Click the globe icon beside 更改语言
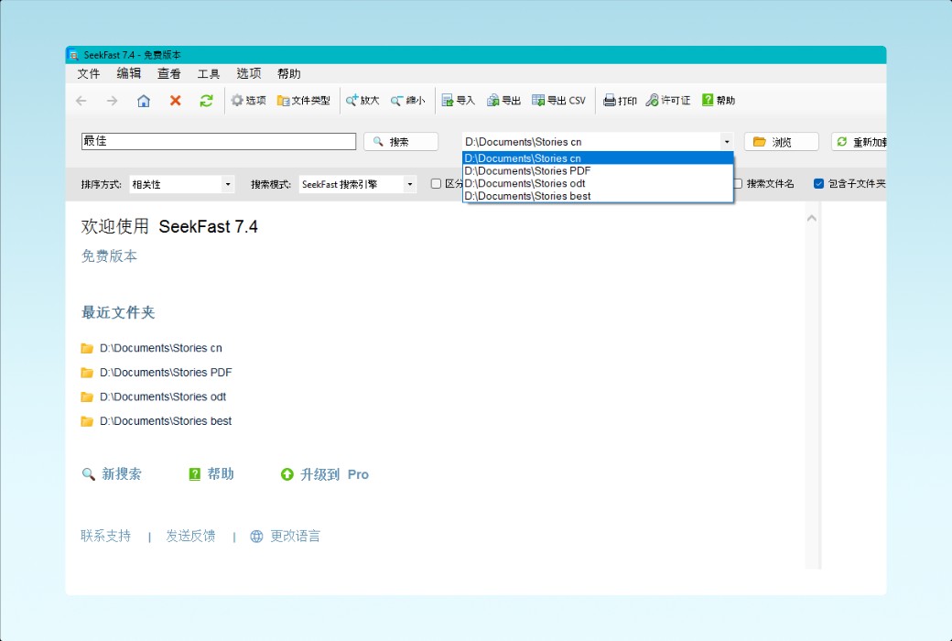The height and width of the screenshot is (641, 952). [257, 536]
